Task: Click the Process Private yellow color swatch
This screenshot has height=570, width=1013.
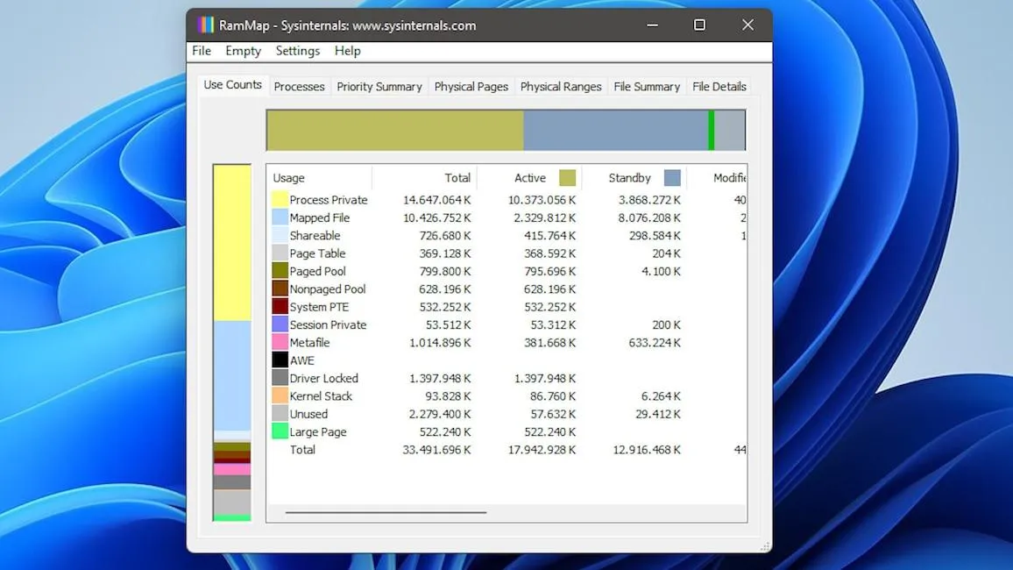Action: tap(280, 200)
